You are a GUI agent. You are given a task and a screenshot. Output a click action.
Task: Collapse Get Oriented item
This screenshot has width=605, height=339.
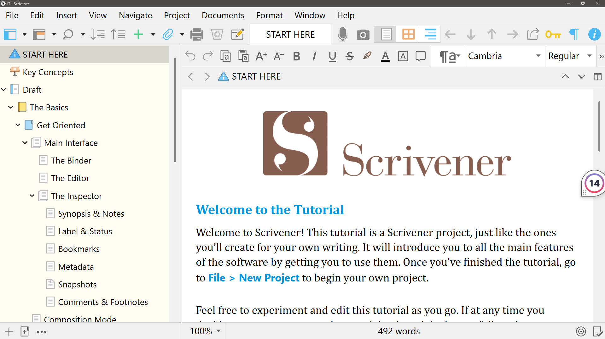[x=18, y=125]
